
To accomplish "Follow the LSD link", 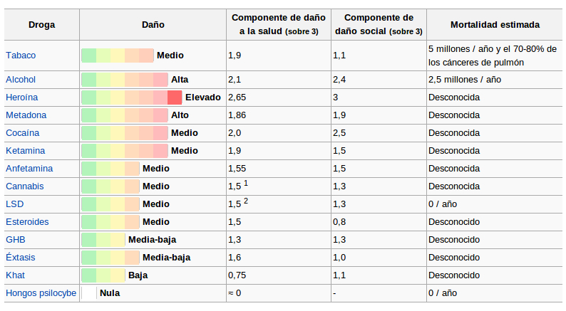I will pyautogui.click(x=14, y=204).
